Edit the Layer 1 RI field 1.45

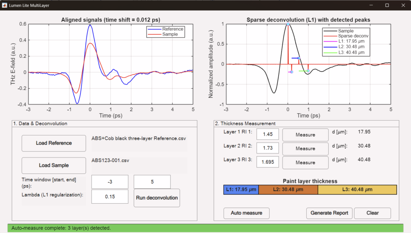[268, 134]
